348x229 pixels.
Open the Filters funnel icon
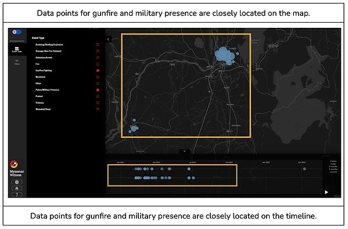(x=17, y=62)
